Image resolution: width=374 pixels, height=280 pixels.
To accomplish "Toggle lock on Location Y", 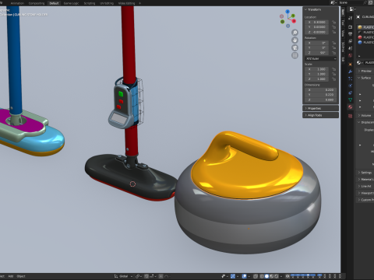I will click(x=333, y=27).
